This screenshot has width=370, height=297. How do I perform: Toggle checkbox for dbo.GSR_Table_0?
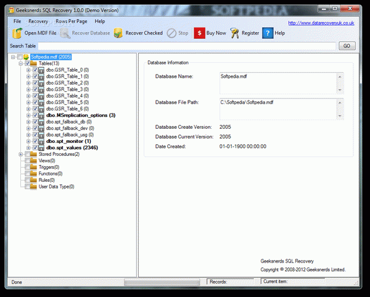tap(35, 70)
